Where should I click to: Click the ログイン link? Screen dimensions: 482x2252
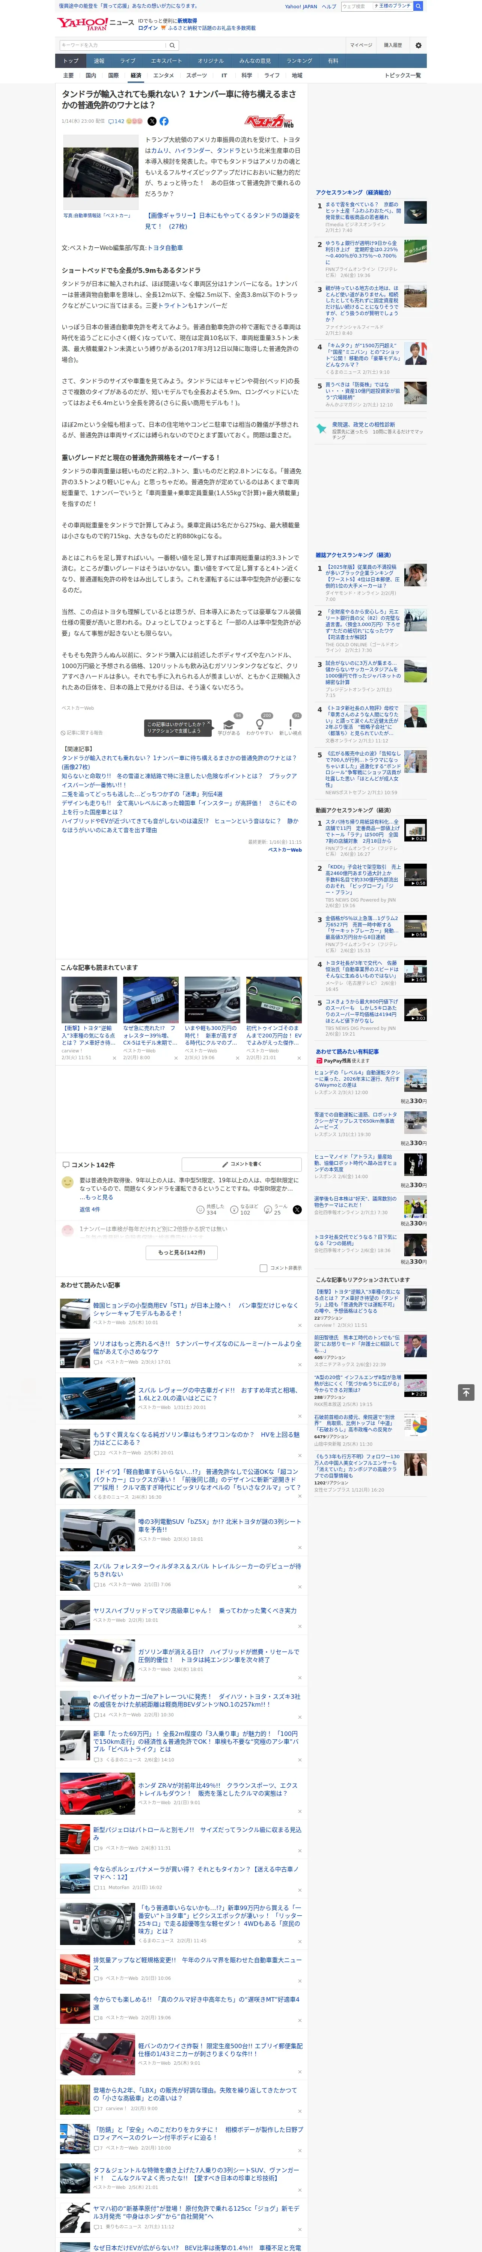(x=148, y=28)
